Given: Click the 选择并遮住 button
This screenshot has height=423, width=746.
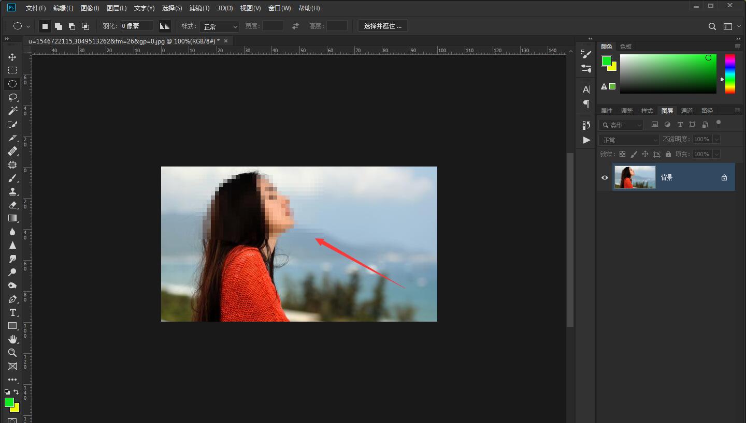Looking at the screenshot, I should [x=382, y=25].
